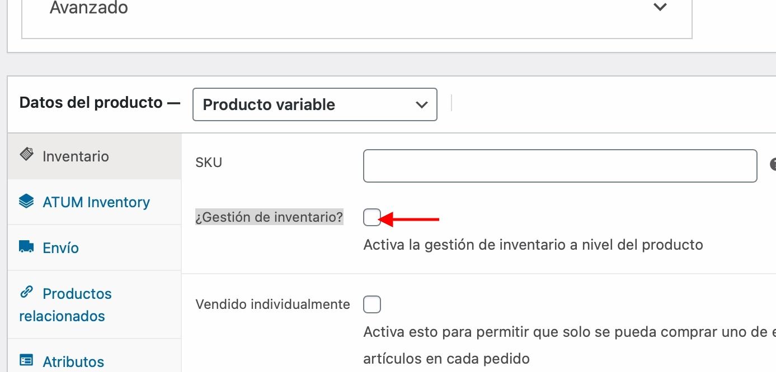Click the ¿Gestión de inventario? label

coord(269,217)
